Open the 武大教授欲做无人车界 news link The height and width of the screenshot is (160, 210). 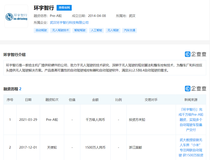[191, 147]
